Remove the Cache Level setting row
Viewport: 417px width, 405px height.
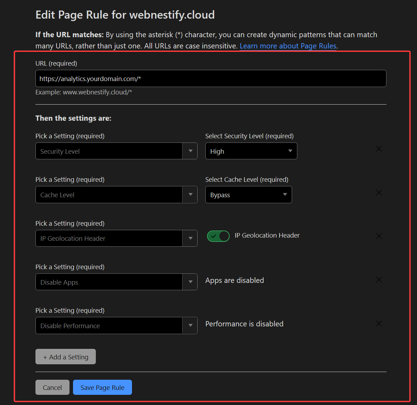pyautogui.click(x=379, y=193)
